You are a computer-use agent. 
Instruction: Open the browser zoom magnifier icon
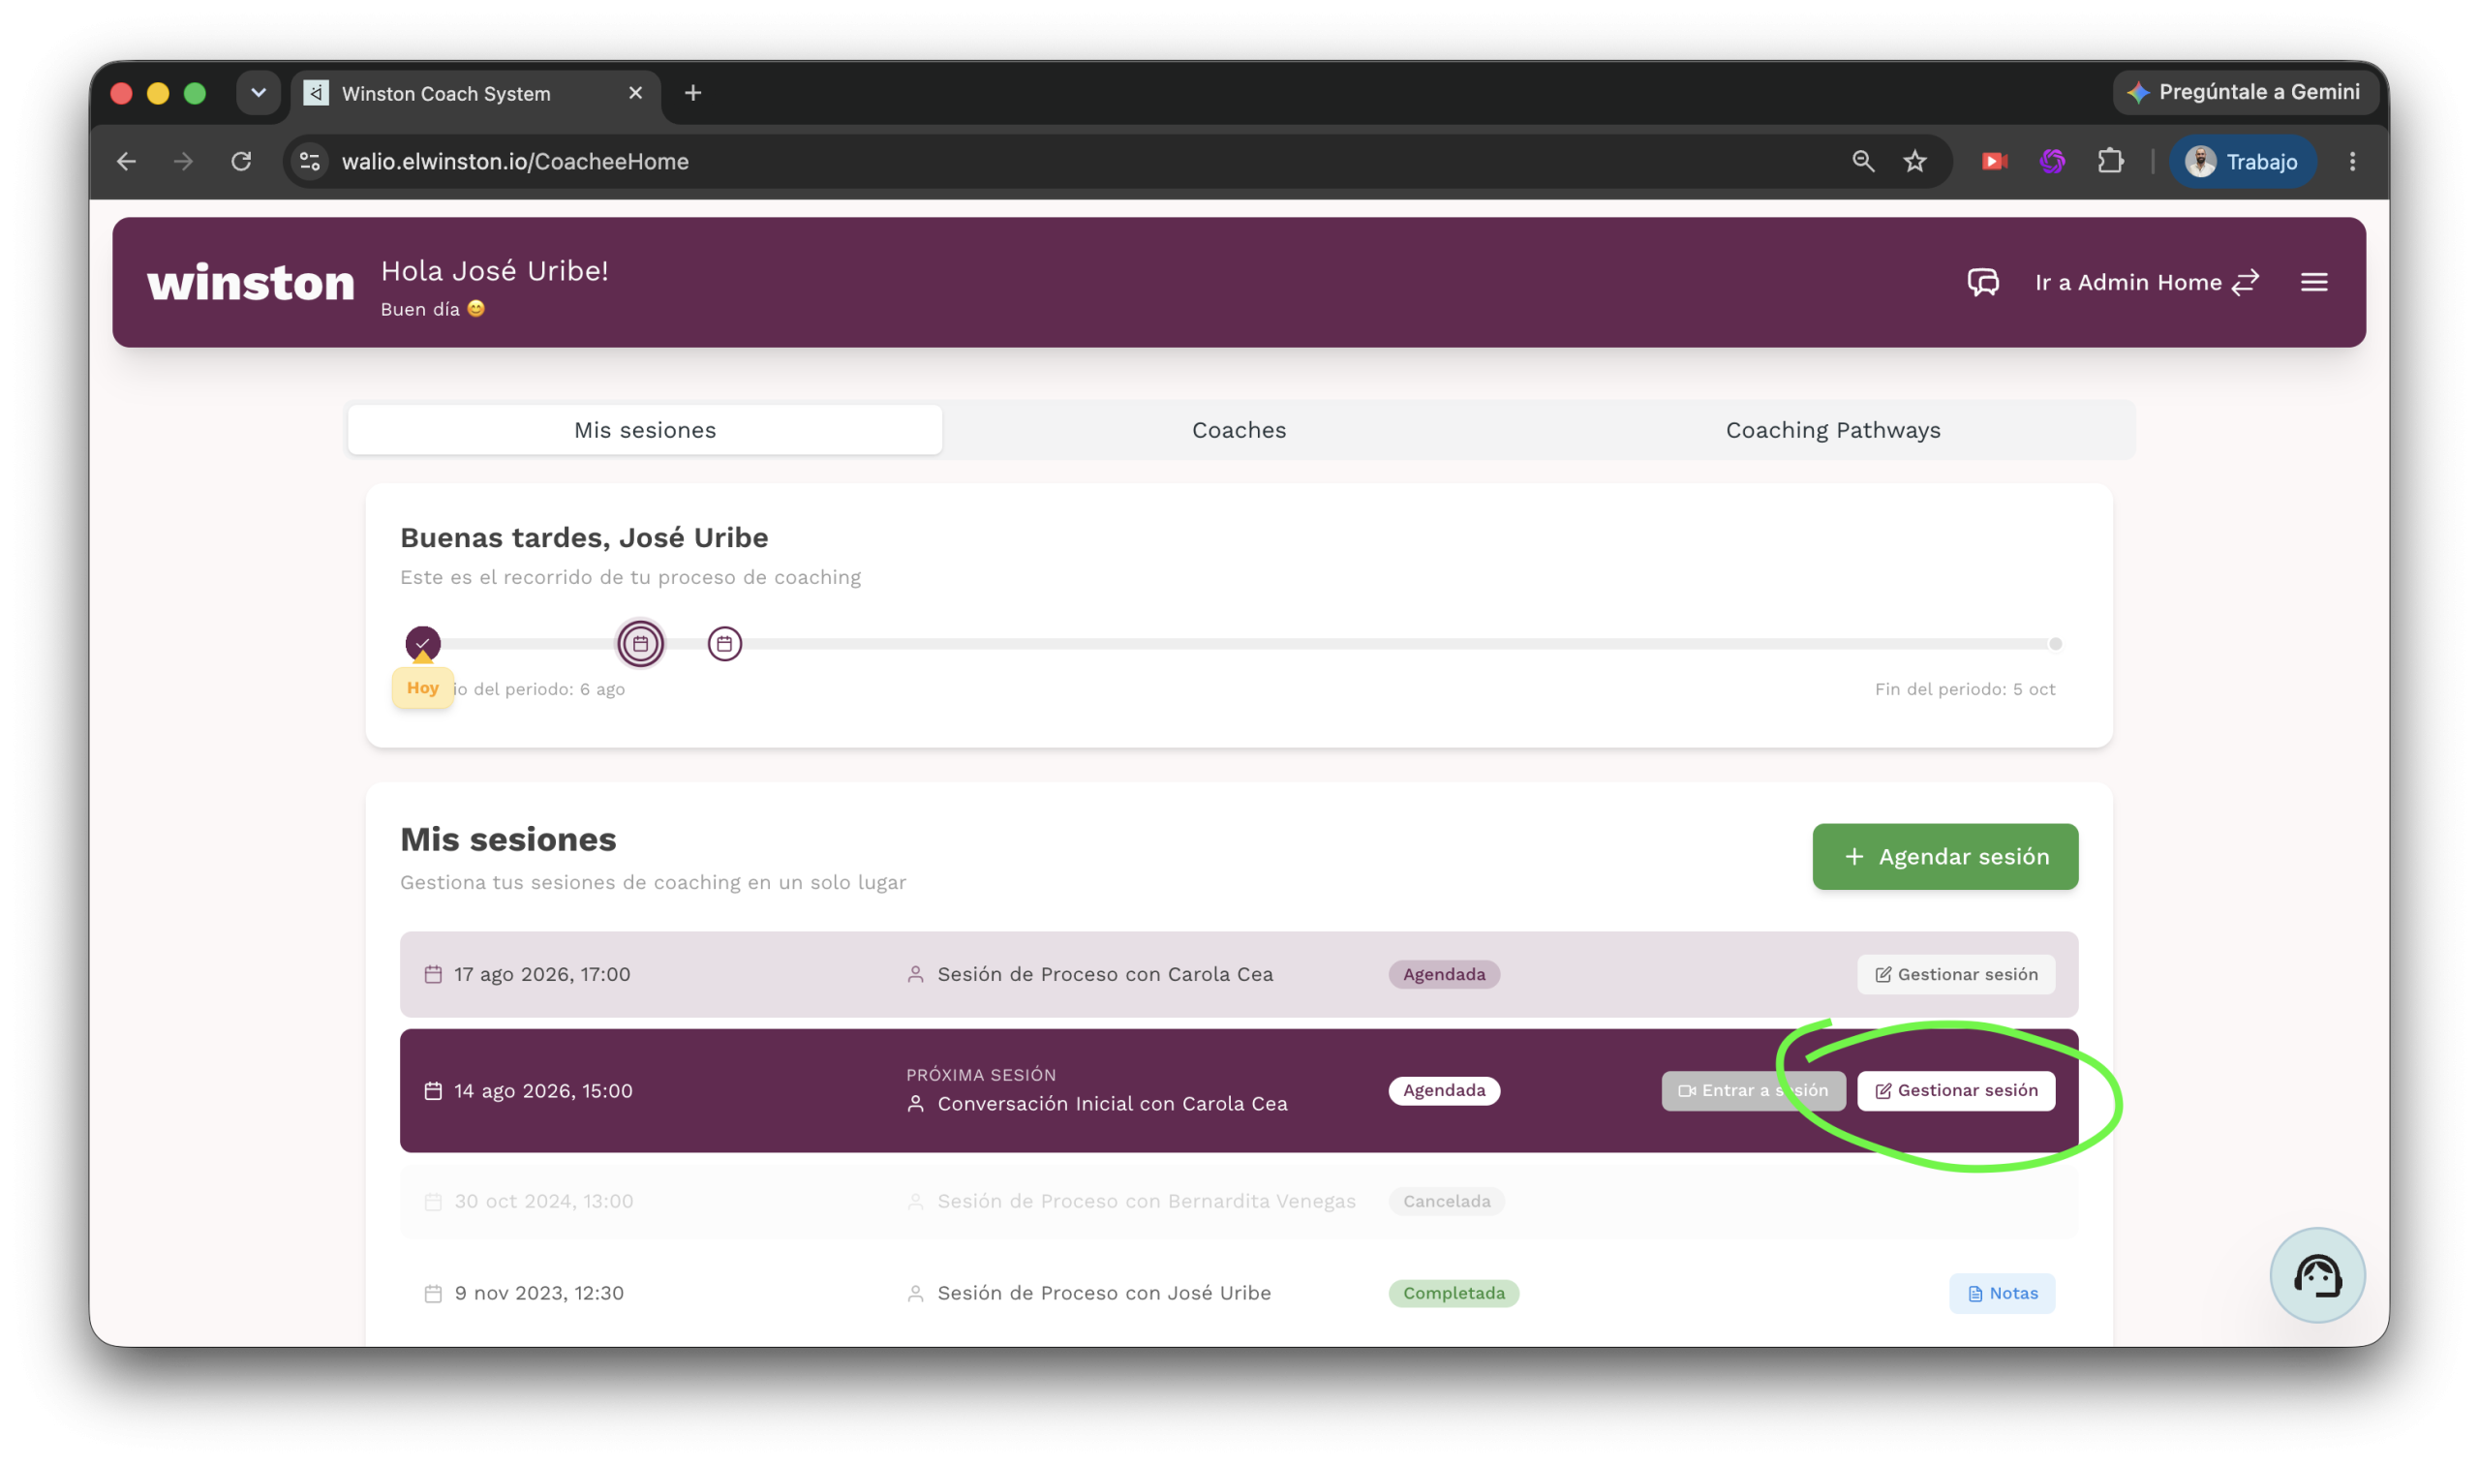coord(1862,161)
